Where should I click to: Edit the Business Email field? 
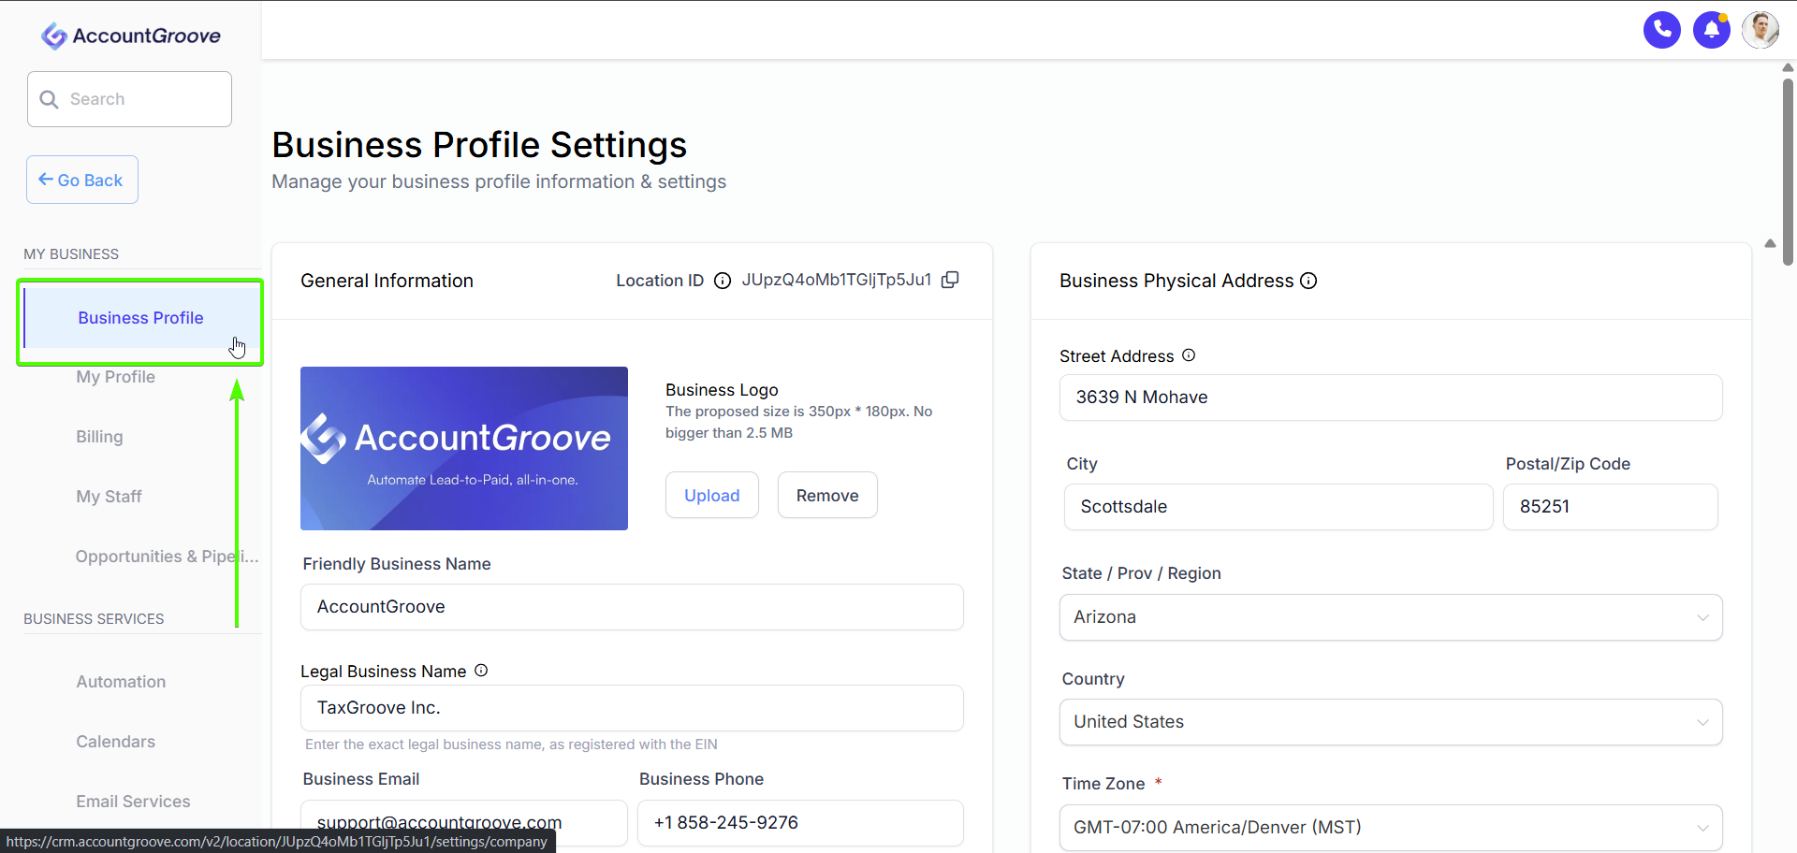(x=464, y=823)
